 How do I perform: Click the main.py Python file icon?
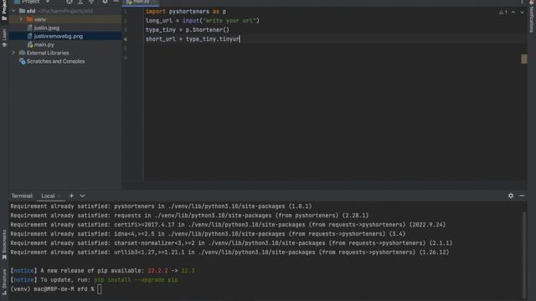(30, 44)
